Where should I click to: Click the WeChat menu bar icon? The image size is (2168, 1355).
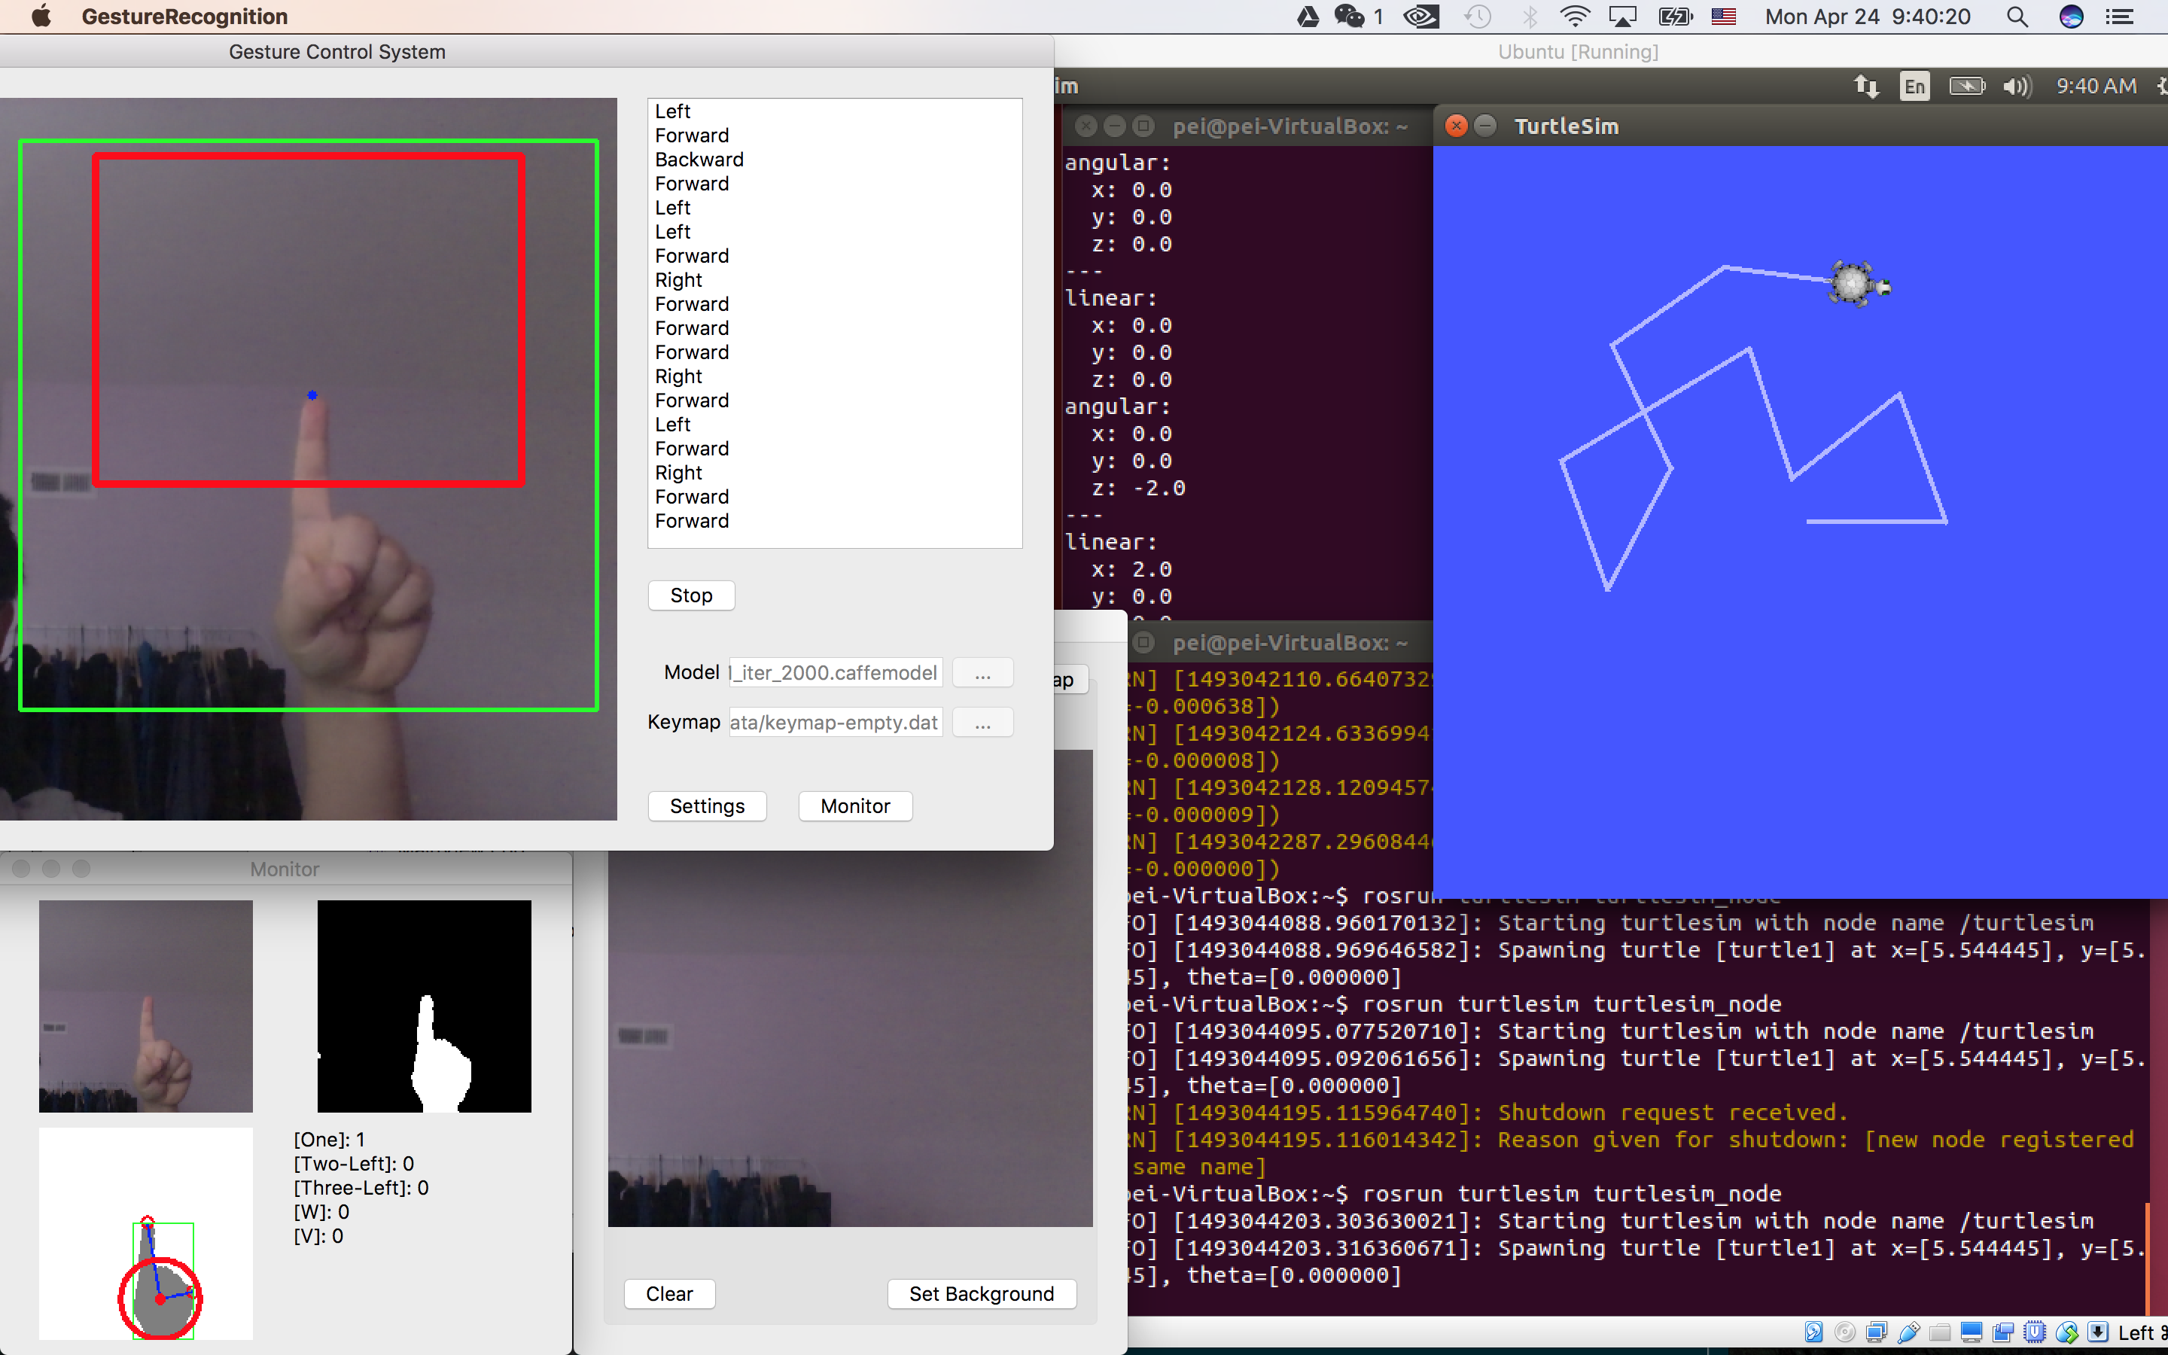[1349, 16]
